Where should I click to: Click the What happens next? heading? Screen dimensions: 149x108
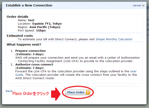24,44
